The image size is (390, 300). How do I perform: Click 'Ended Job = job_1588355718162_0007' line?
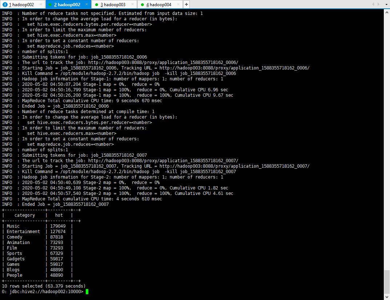pyautogui.click(x=55, y=204)
